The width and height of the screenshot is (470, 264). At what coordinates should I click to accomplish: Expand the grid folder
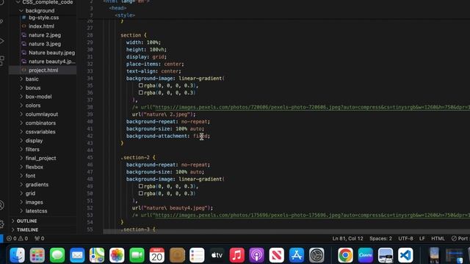[30, 194]
